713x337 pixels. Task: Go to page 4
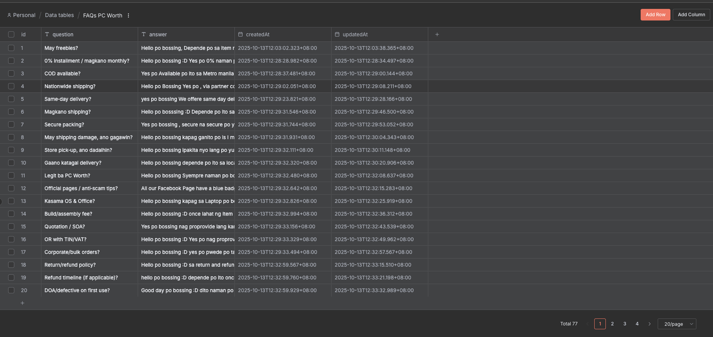coord(637,324)
